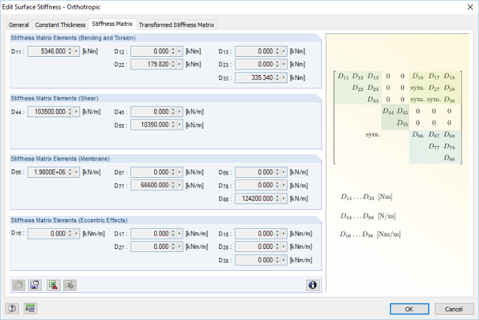Expand the D12 field arrow menu
This screenshot has width=479, height=320.
[x=180, y=51]
